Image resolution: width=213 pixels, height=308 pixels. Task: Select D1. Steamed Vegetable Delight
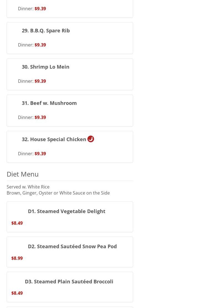[x=66, y=211]
